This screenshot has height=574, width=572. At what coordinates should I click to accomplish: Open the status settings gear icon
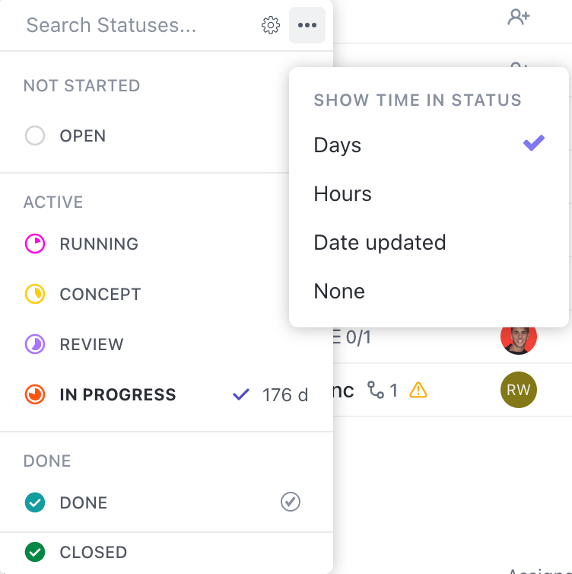tap(270, 26)
